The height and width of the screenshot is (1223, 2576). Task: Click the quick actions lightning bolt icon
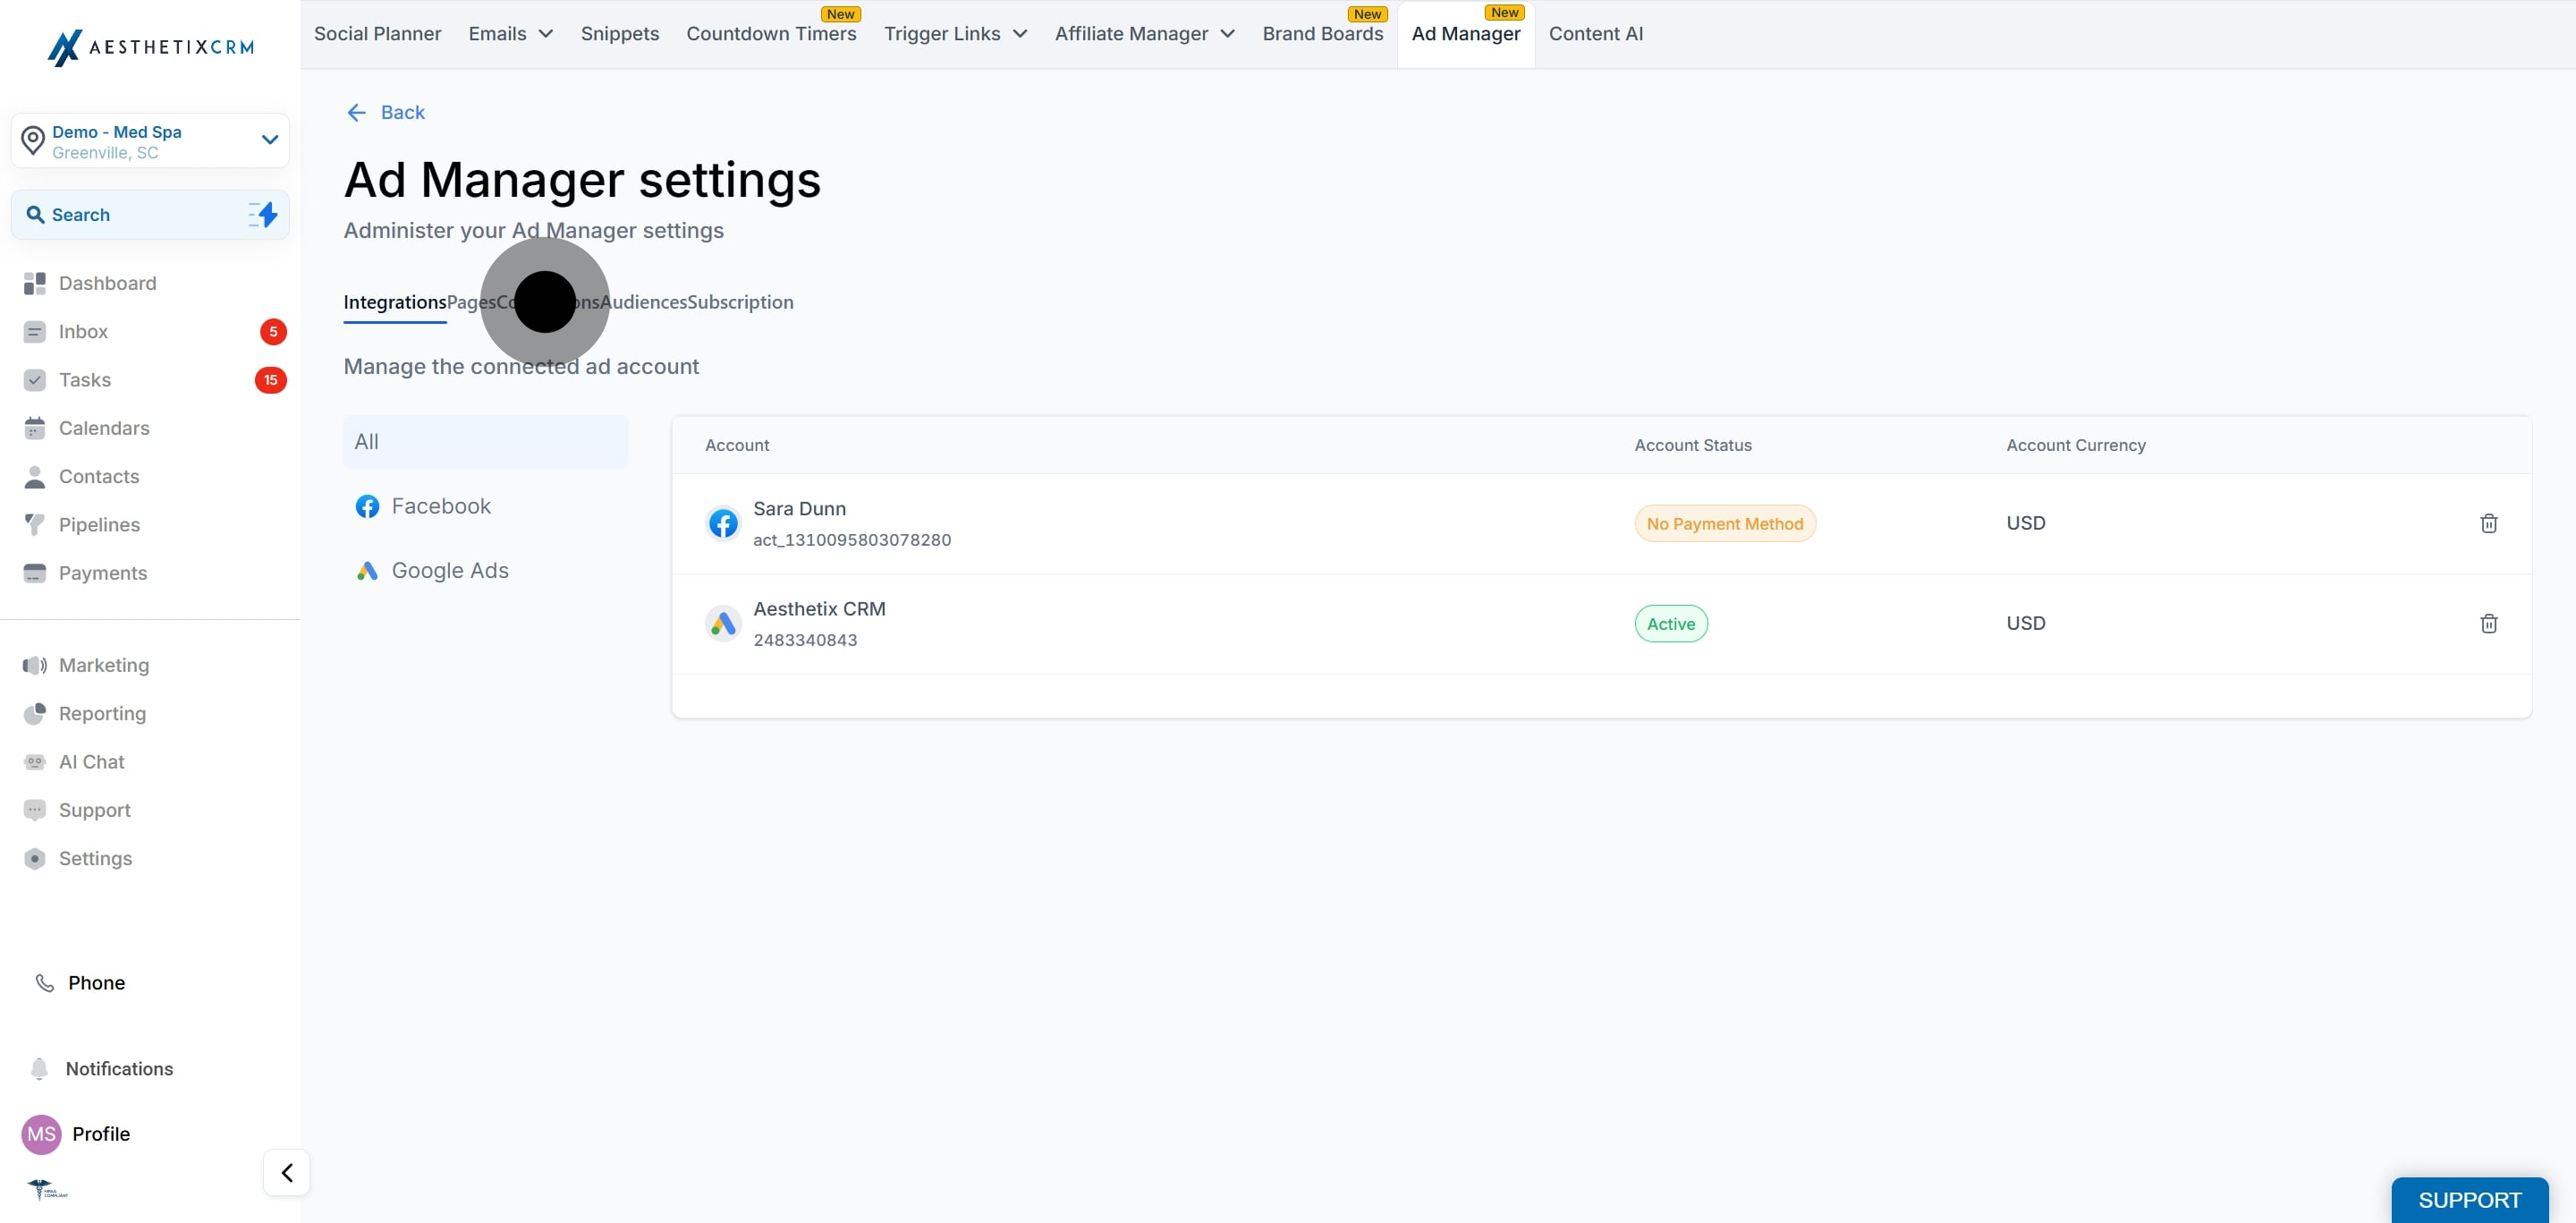point(264,214)
